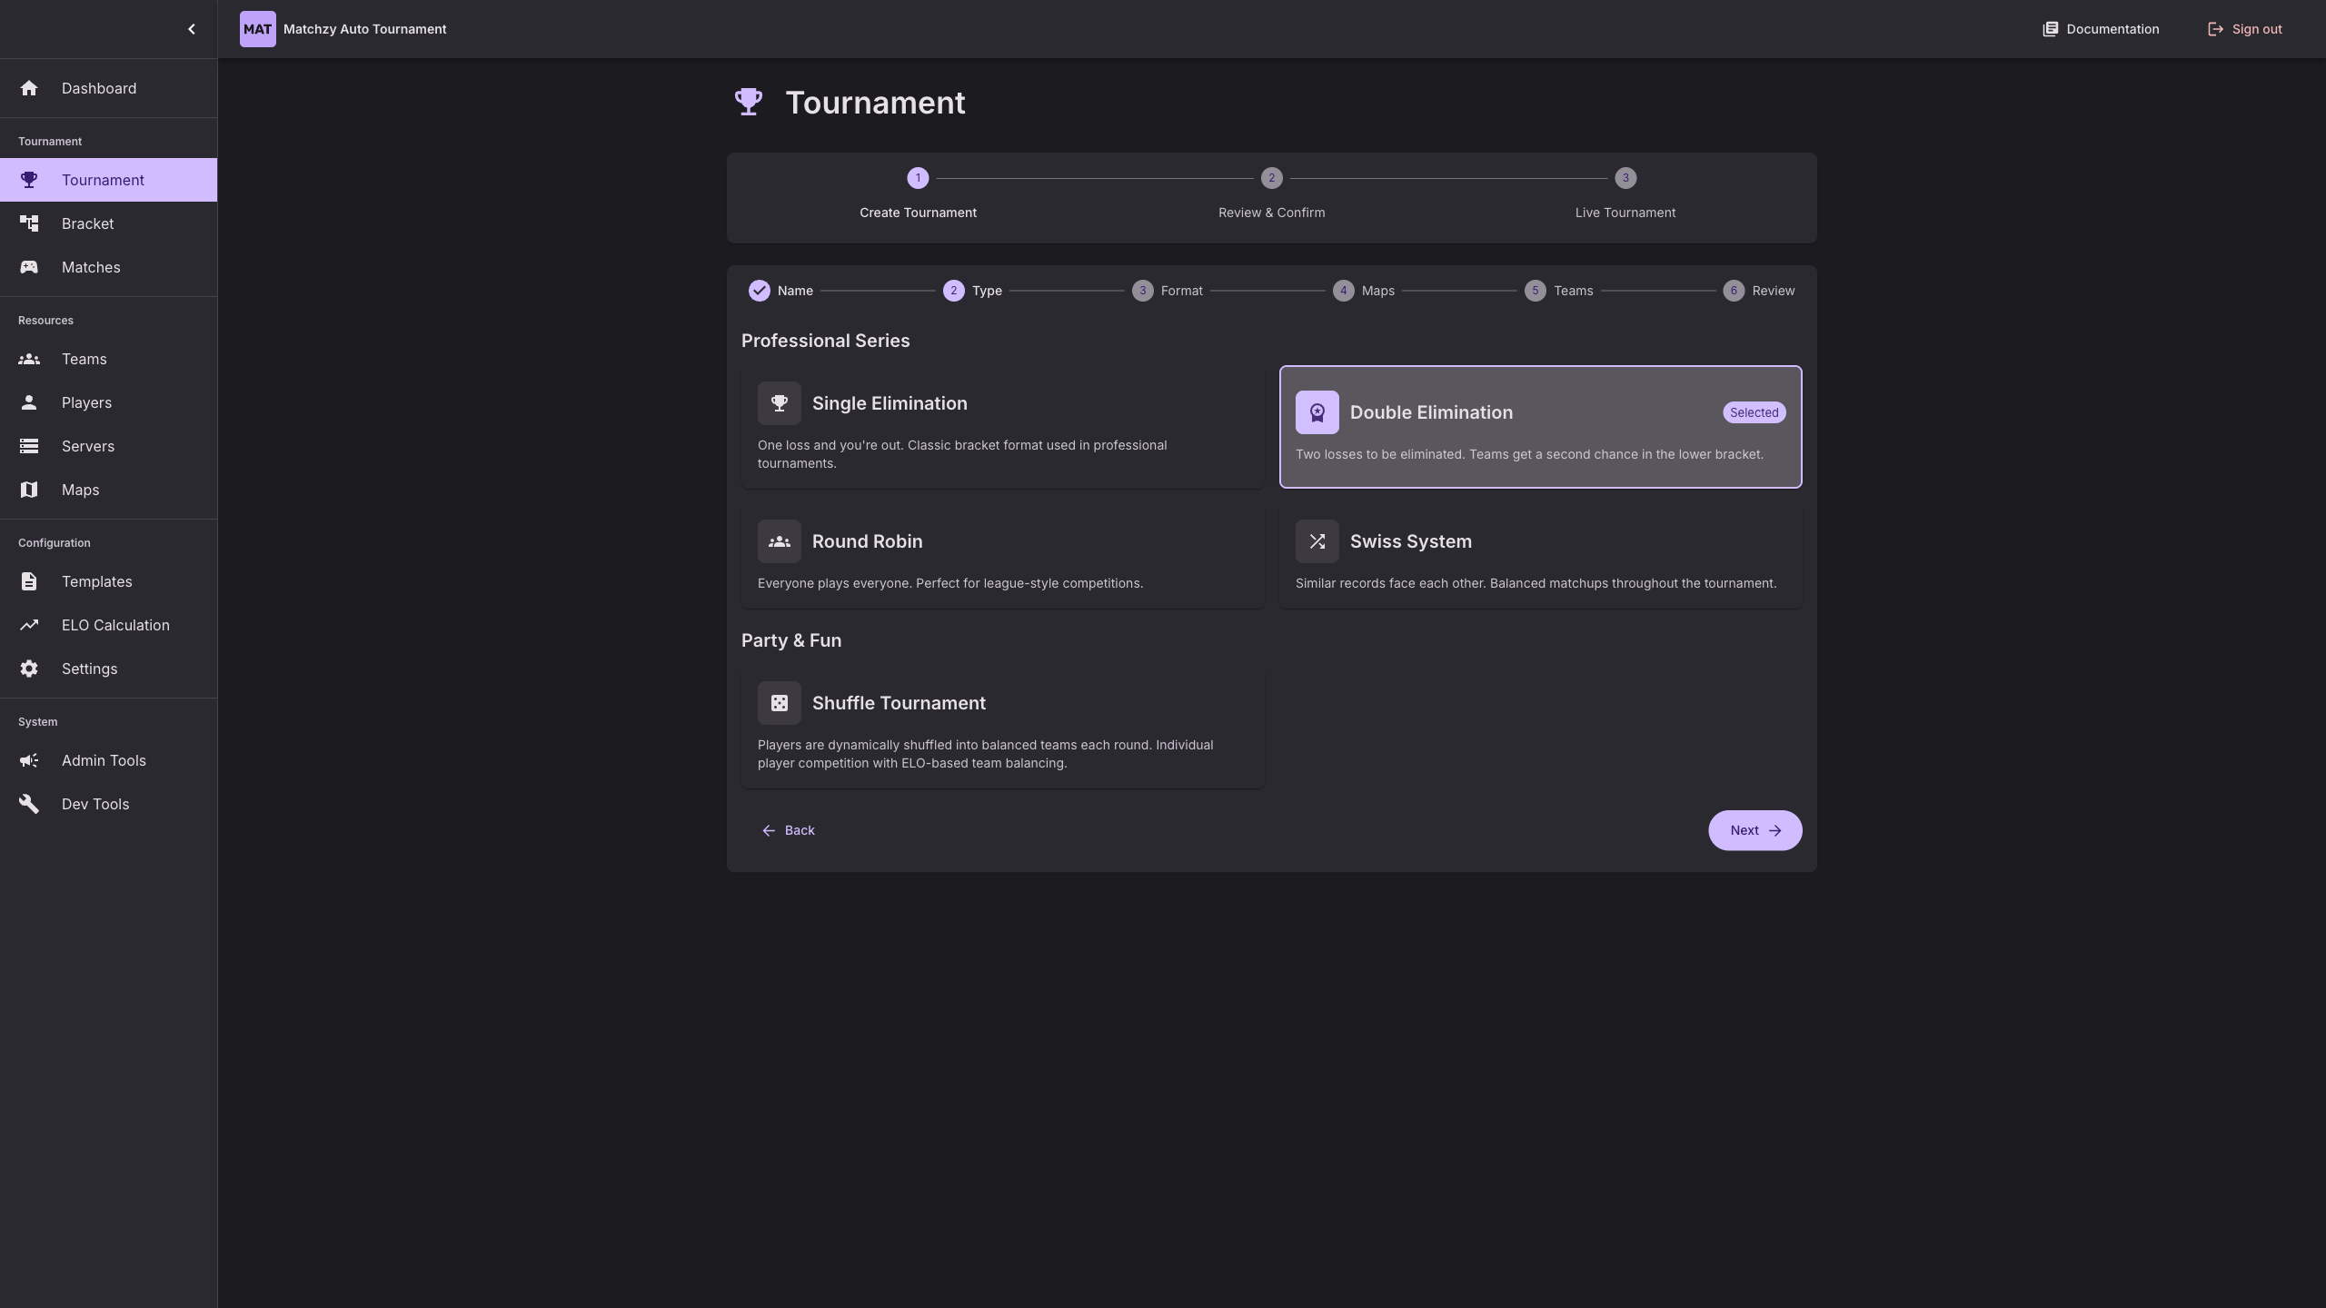The width and height of the screenshot is (2326, 1308).
Task: Click the Admin Tools megaphone icon
Action: (29, 760)
